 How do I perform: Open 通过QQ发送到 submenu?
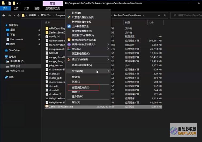click(x=88, y=59)
